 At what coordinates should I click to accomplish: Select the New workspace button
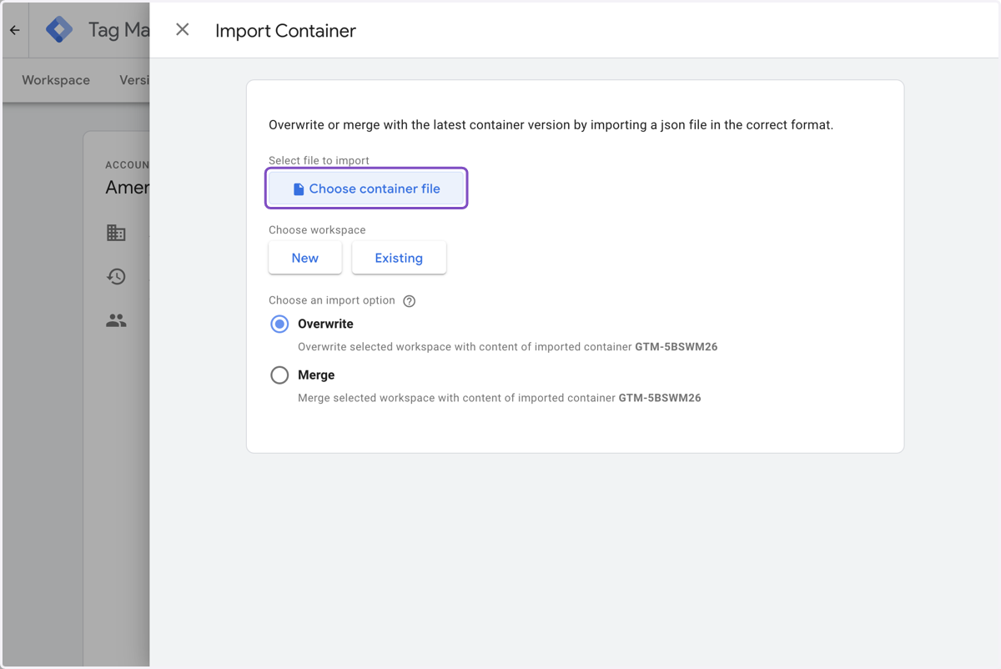305,258
